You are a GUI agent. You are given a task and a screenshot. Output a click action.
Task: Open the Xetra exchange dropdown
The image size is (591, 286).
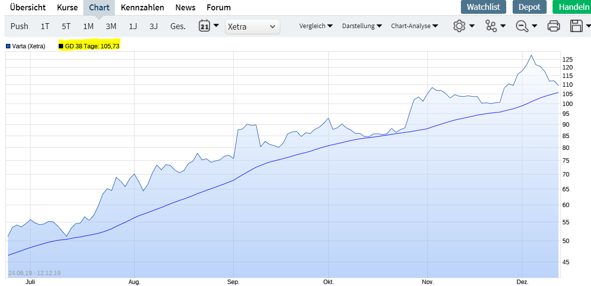[x=252, y=27]
